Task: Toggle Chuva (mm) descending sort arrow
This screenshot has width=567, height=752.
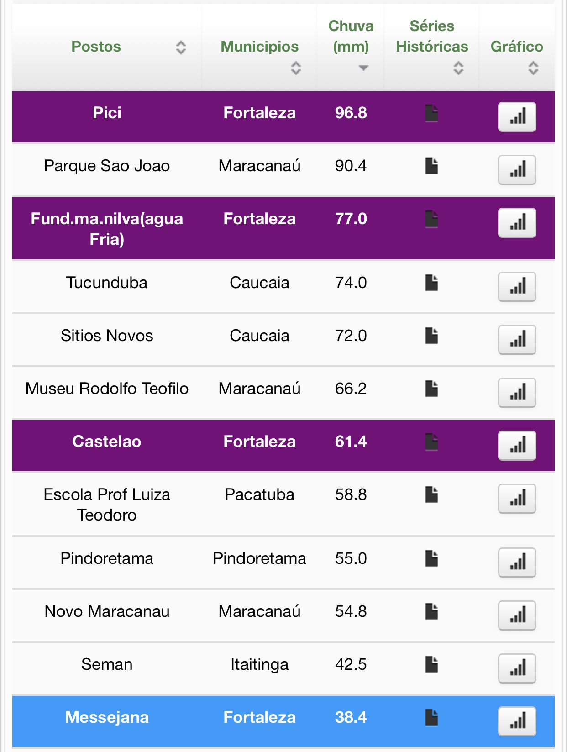Action: point(363,68)
